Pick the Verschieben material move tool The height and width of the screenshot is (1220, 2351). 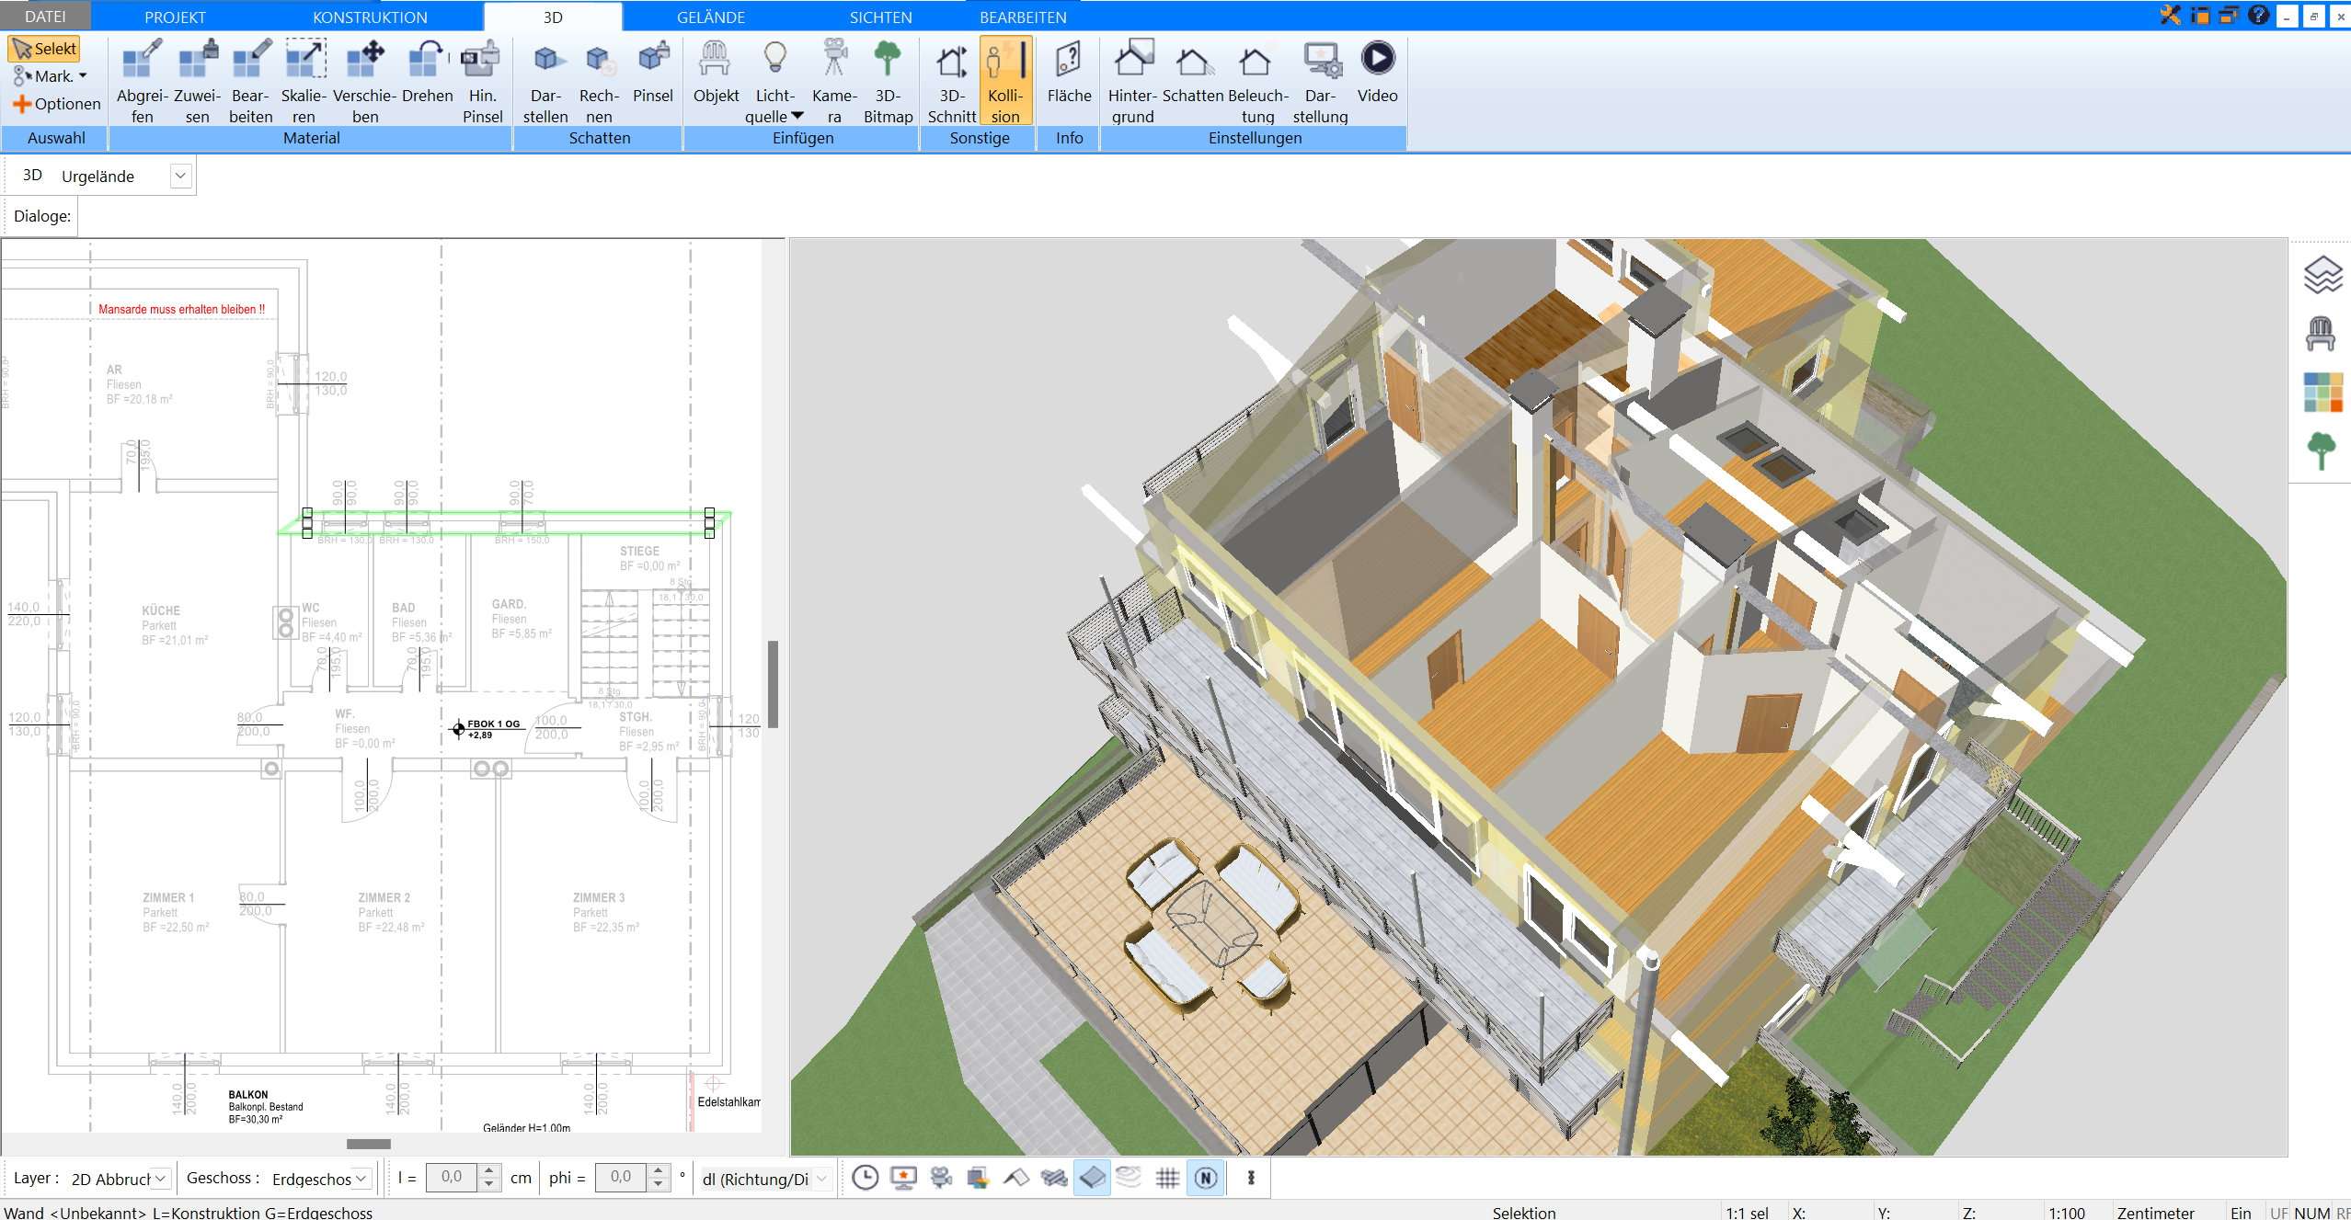tap(364, 81)
